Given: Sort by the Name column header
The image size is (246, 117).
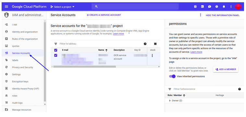Looking at the screenshot, I should [x=103, y=50].
